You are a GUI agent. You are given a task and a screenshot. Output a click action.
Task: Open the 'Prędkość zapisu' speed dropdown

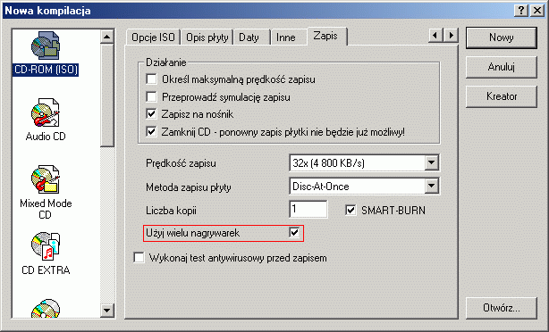click(x=431, y=162)
